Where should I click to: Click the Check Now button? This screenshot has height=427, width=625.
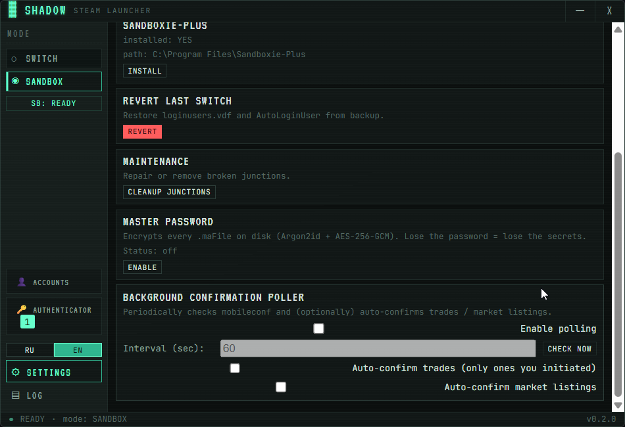click(570, 349)
